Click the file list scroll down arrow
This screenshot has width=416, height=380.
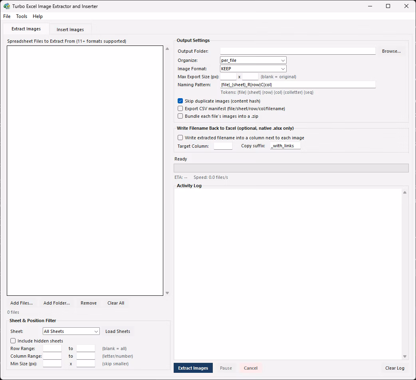167,293
